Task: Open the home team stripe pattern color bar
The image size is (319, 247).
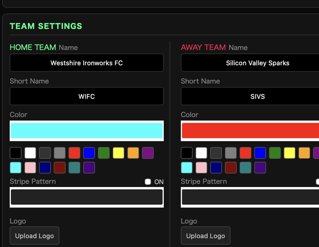Action: tap(87, 197)
